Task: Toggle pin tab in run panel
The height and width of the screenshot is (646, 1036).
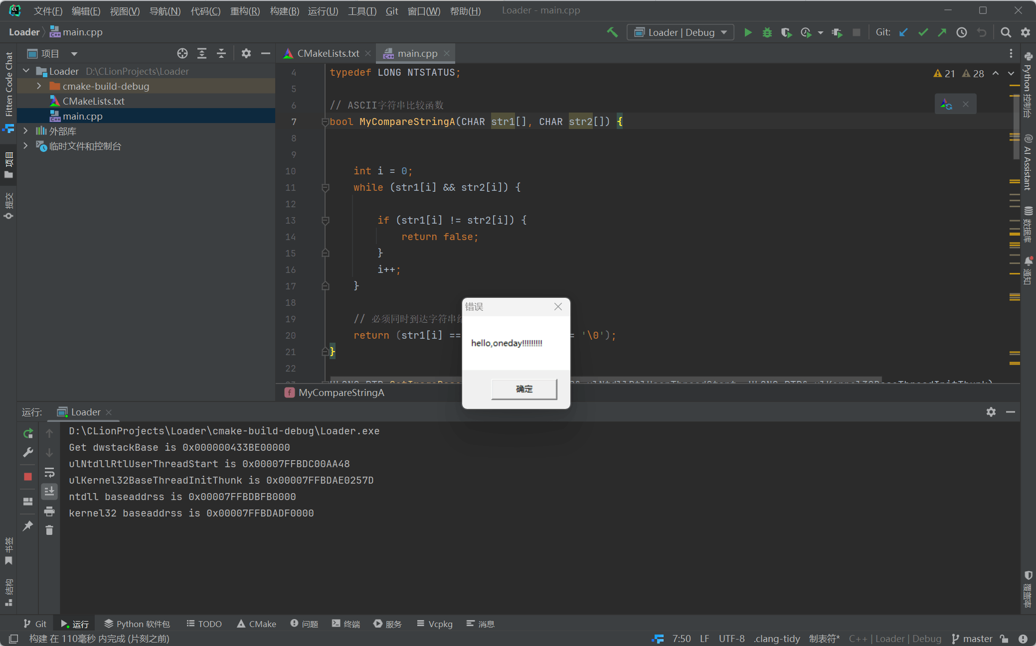Action: coord(28,526)
